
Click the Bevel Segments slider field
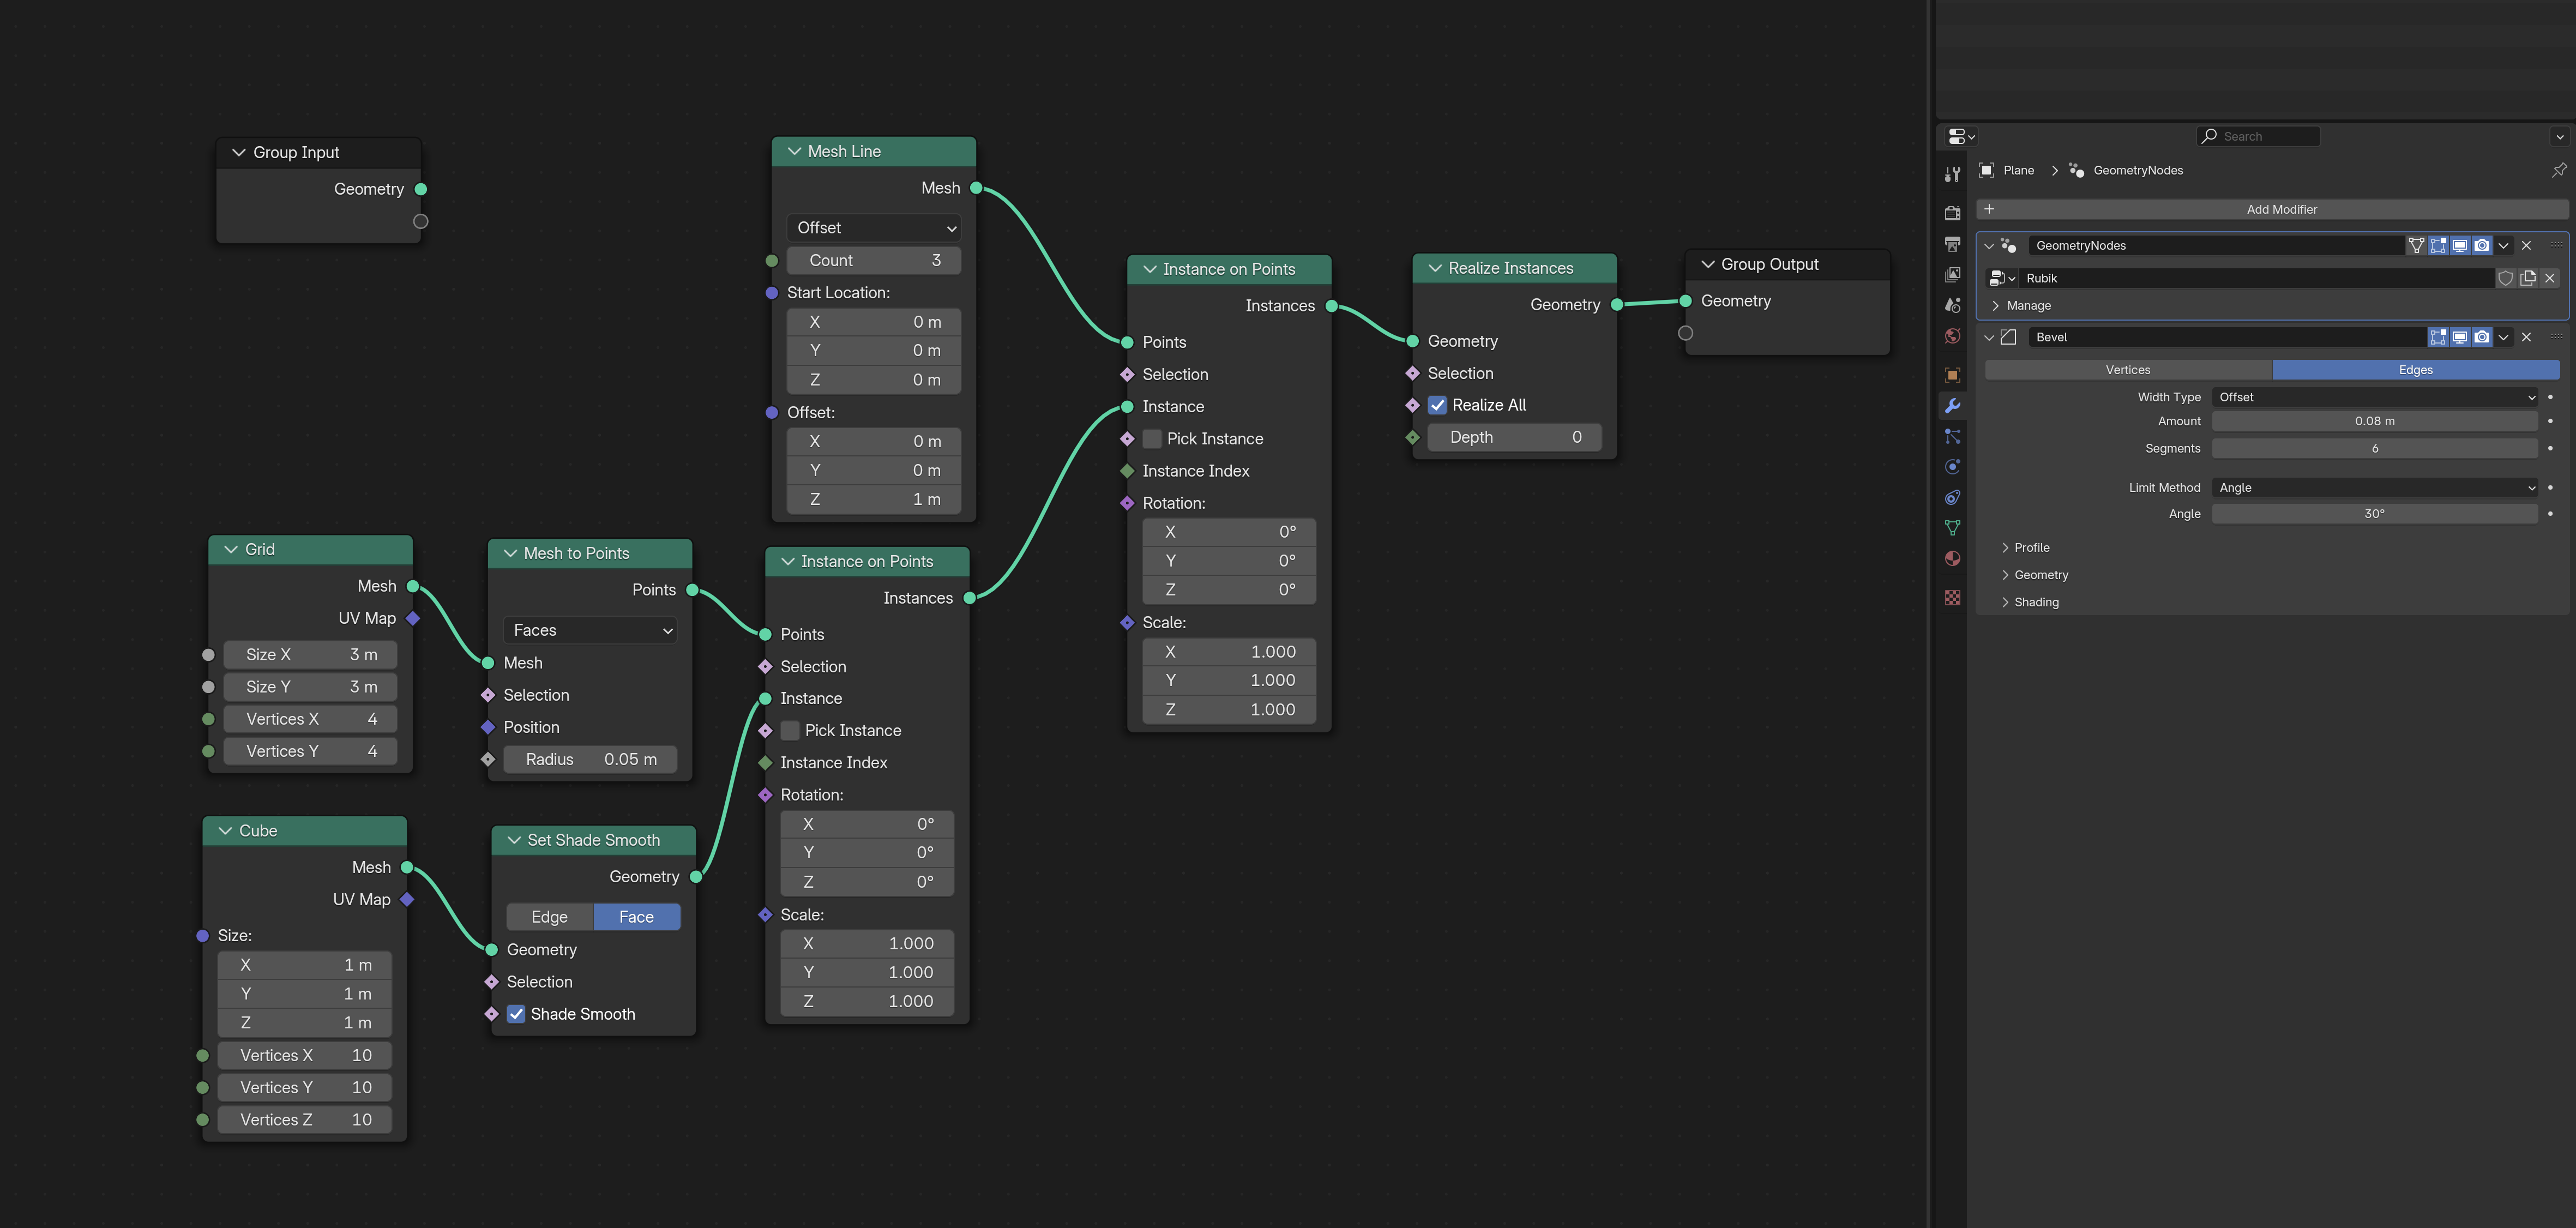2374,448
